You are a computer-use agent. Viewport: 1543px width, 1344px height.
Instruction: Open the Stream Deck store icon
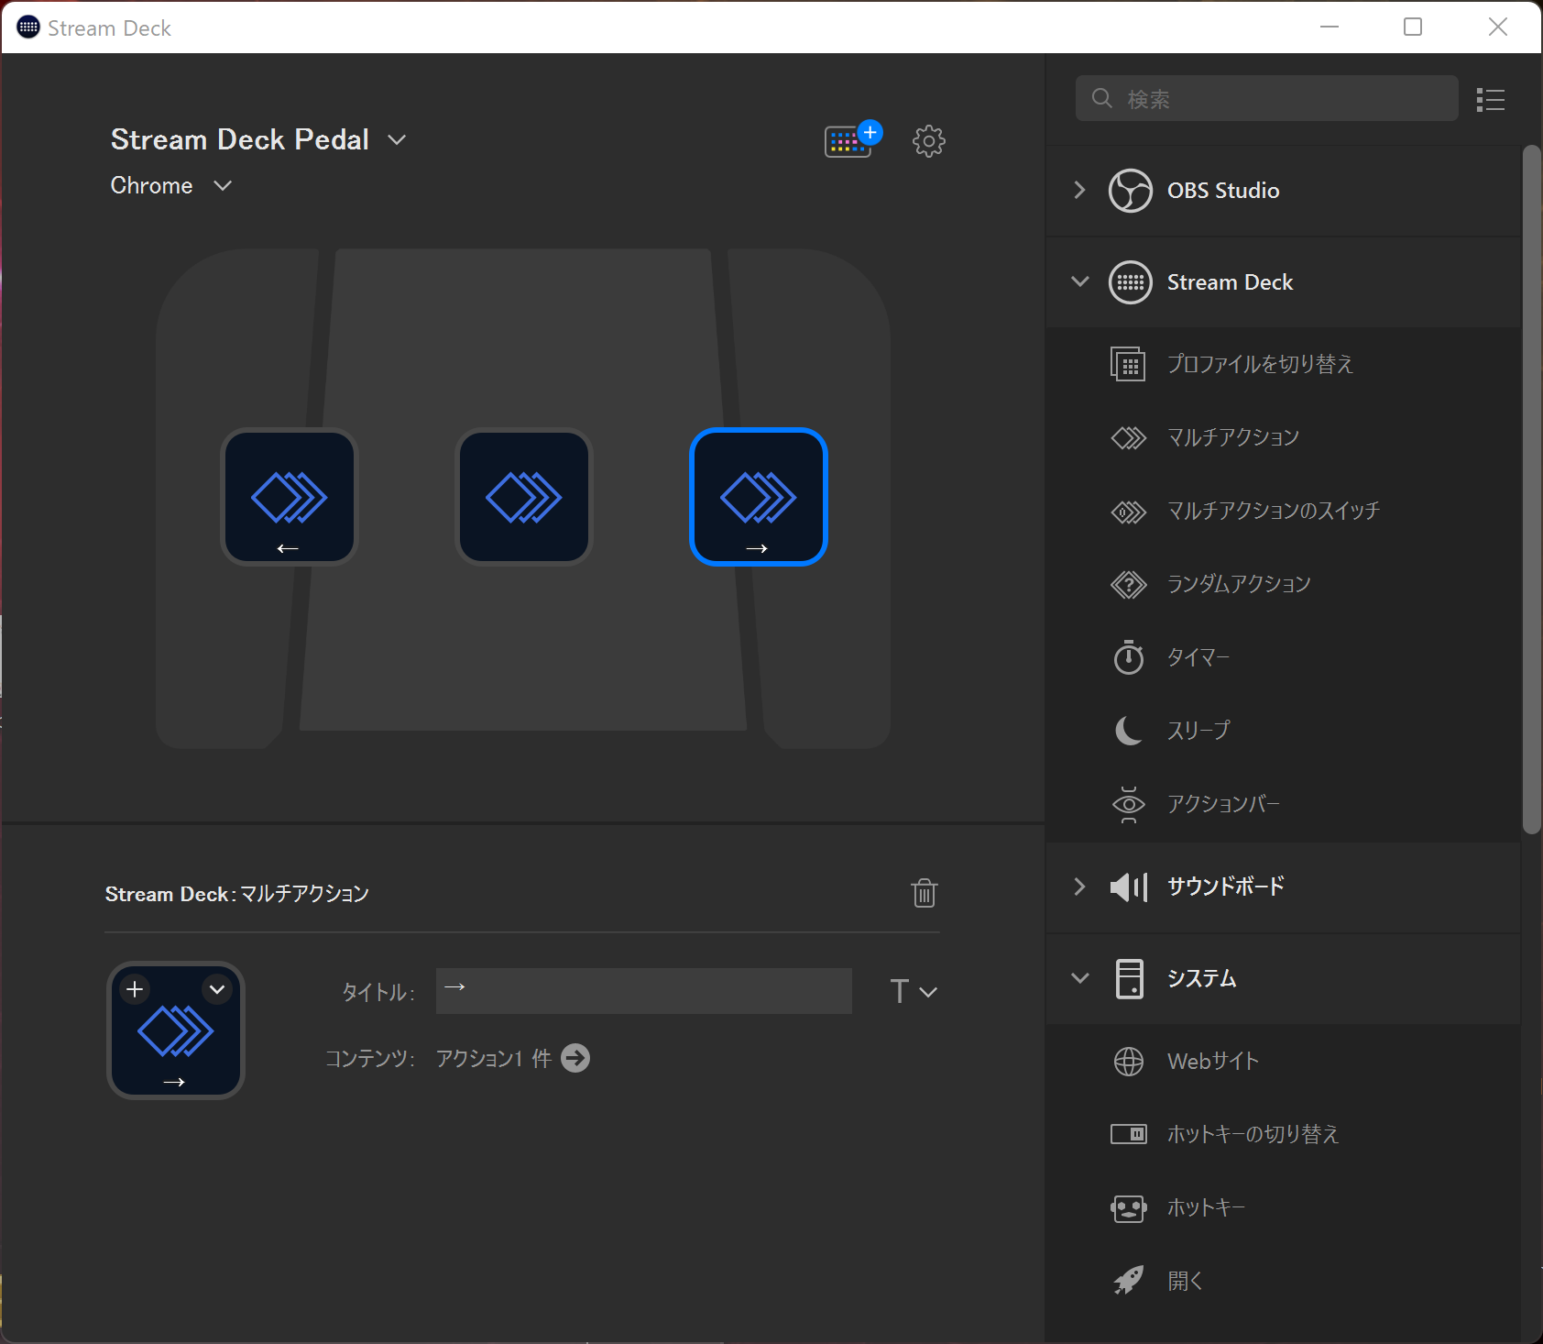tap(852, 140)
